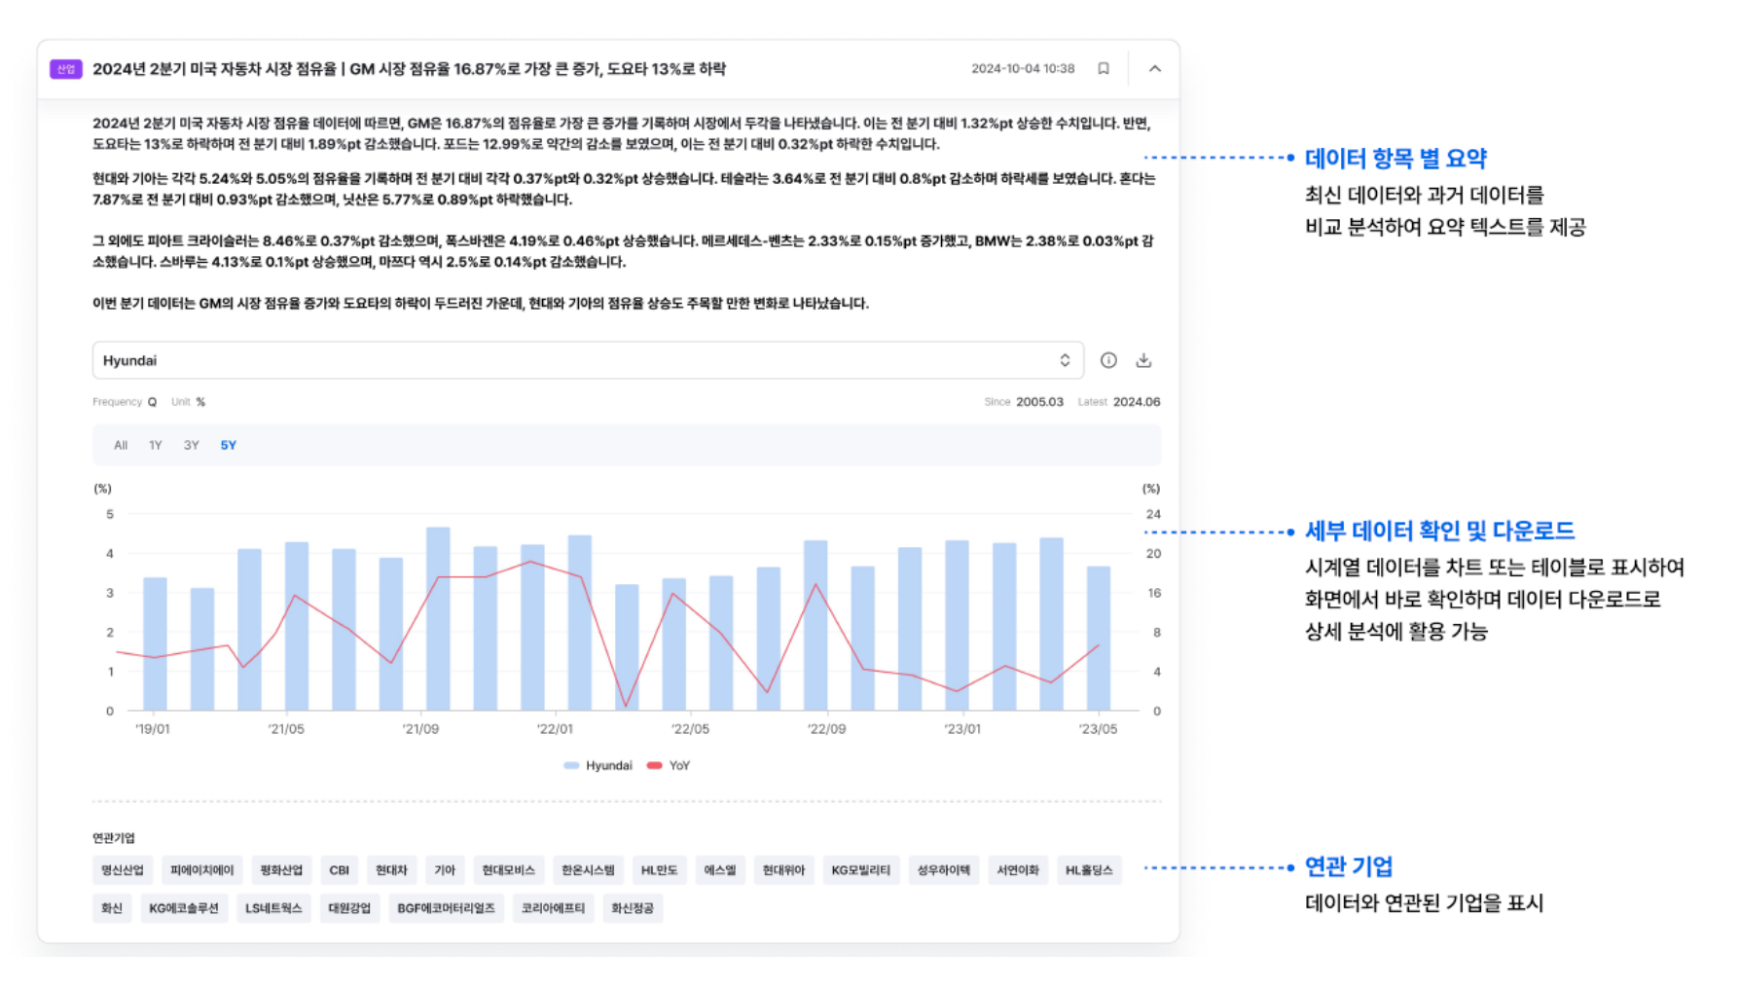Select the 1Y time range tab
This screenshot has width=1740, height=991.
(x=155, y=445)
